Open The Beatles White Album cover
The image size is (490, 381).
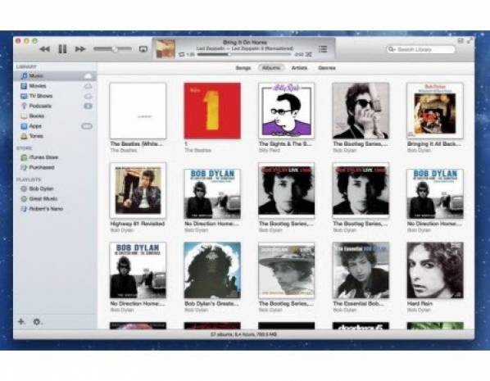point(138,111)
